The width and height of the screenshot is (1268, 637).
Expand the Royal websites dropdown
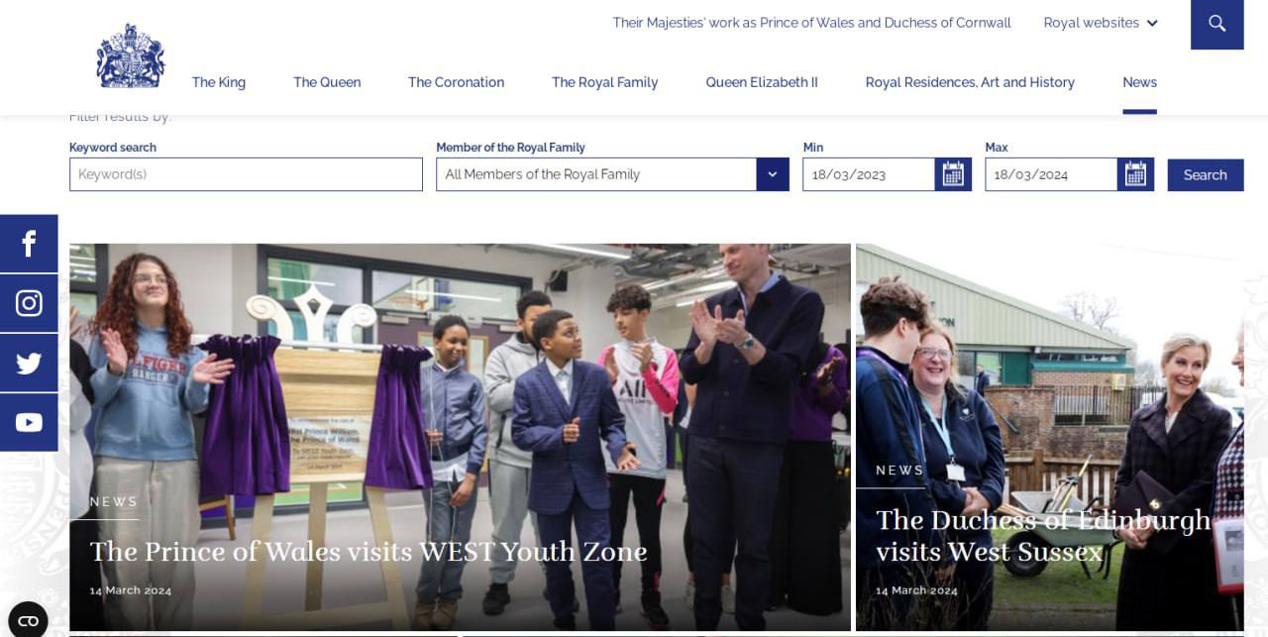coord(1101,23)
